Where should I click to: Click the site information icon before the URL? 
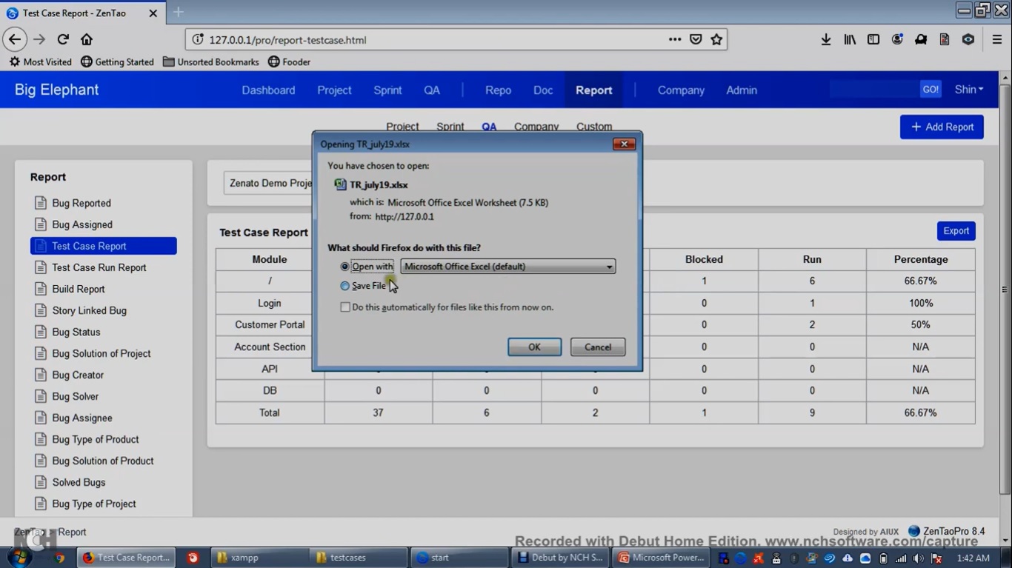197,39
